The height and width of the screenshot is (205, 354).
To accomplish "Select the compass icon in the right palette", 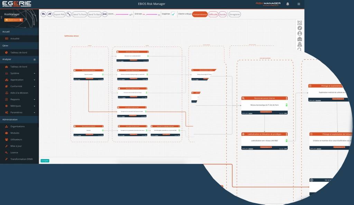I will (300, 28).
